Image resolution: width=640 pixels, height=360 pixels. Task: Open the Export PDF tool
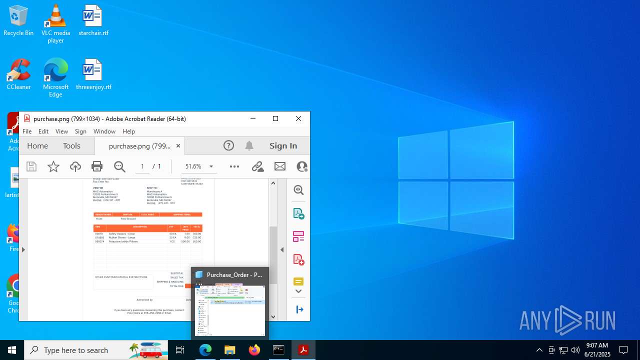(x=298, y=213)
